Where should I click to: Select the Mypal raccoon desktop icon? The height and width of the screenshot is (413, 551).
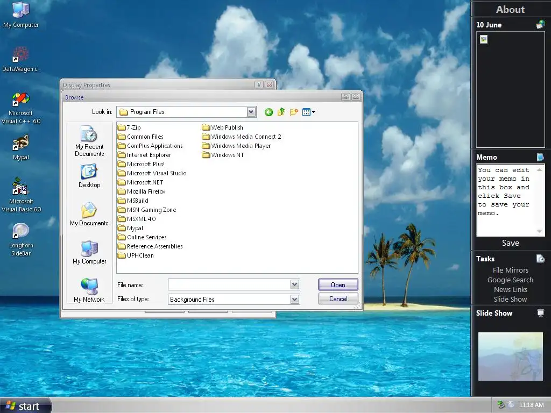pos(21,147)
